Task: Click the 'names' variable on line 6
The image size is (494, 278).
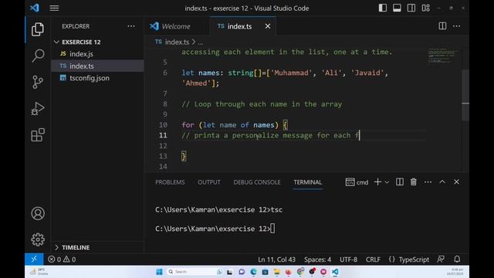Action: 209,73
